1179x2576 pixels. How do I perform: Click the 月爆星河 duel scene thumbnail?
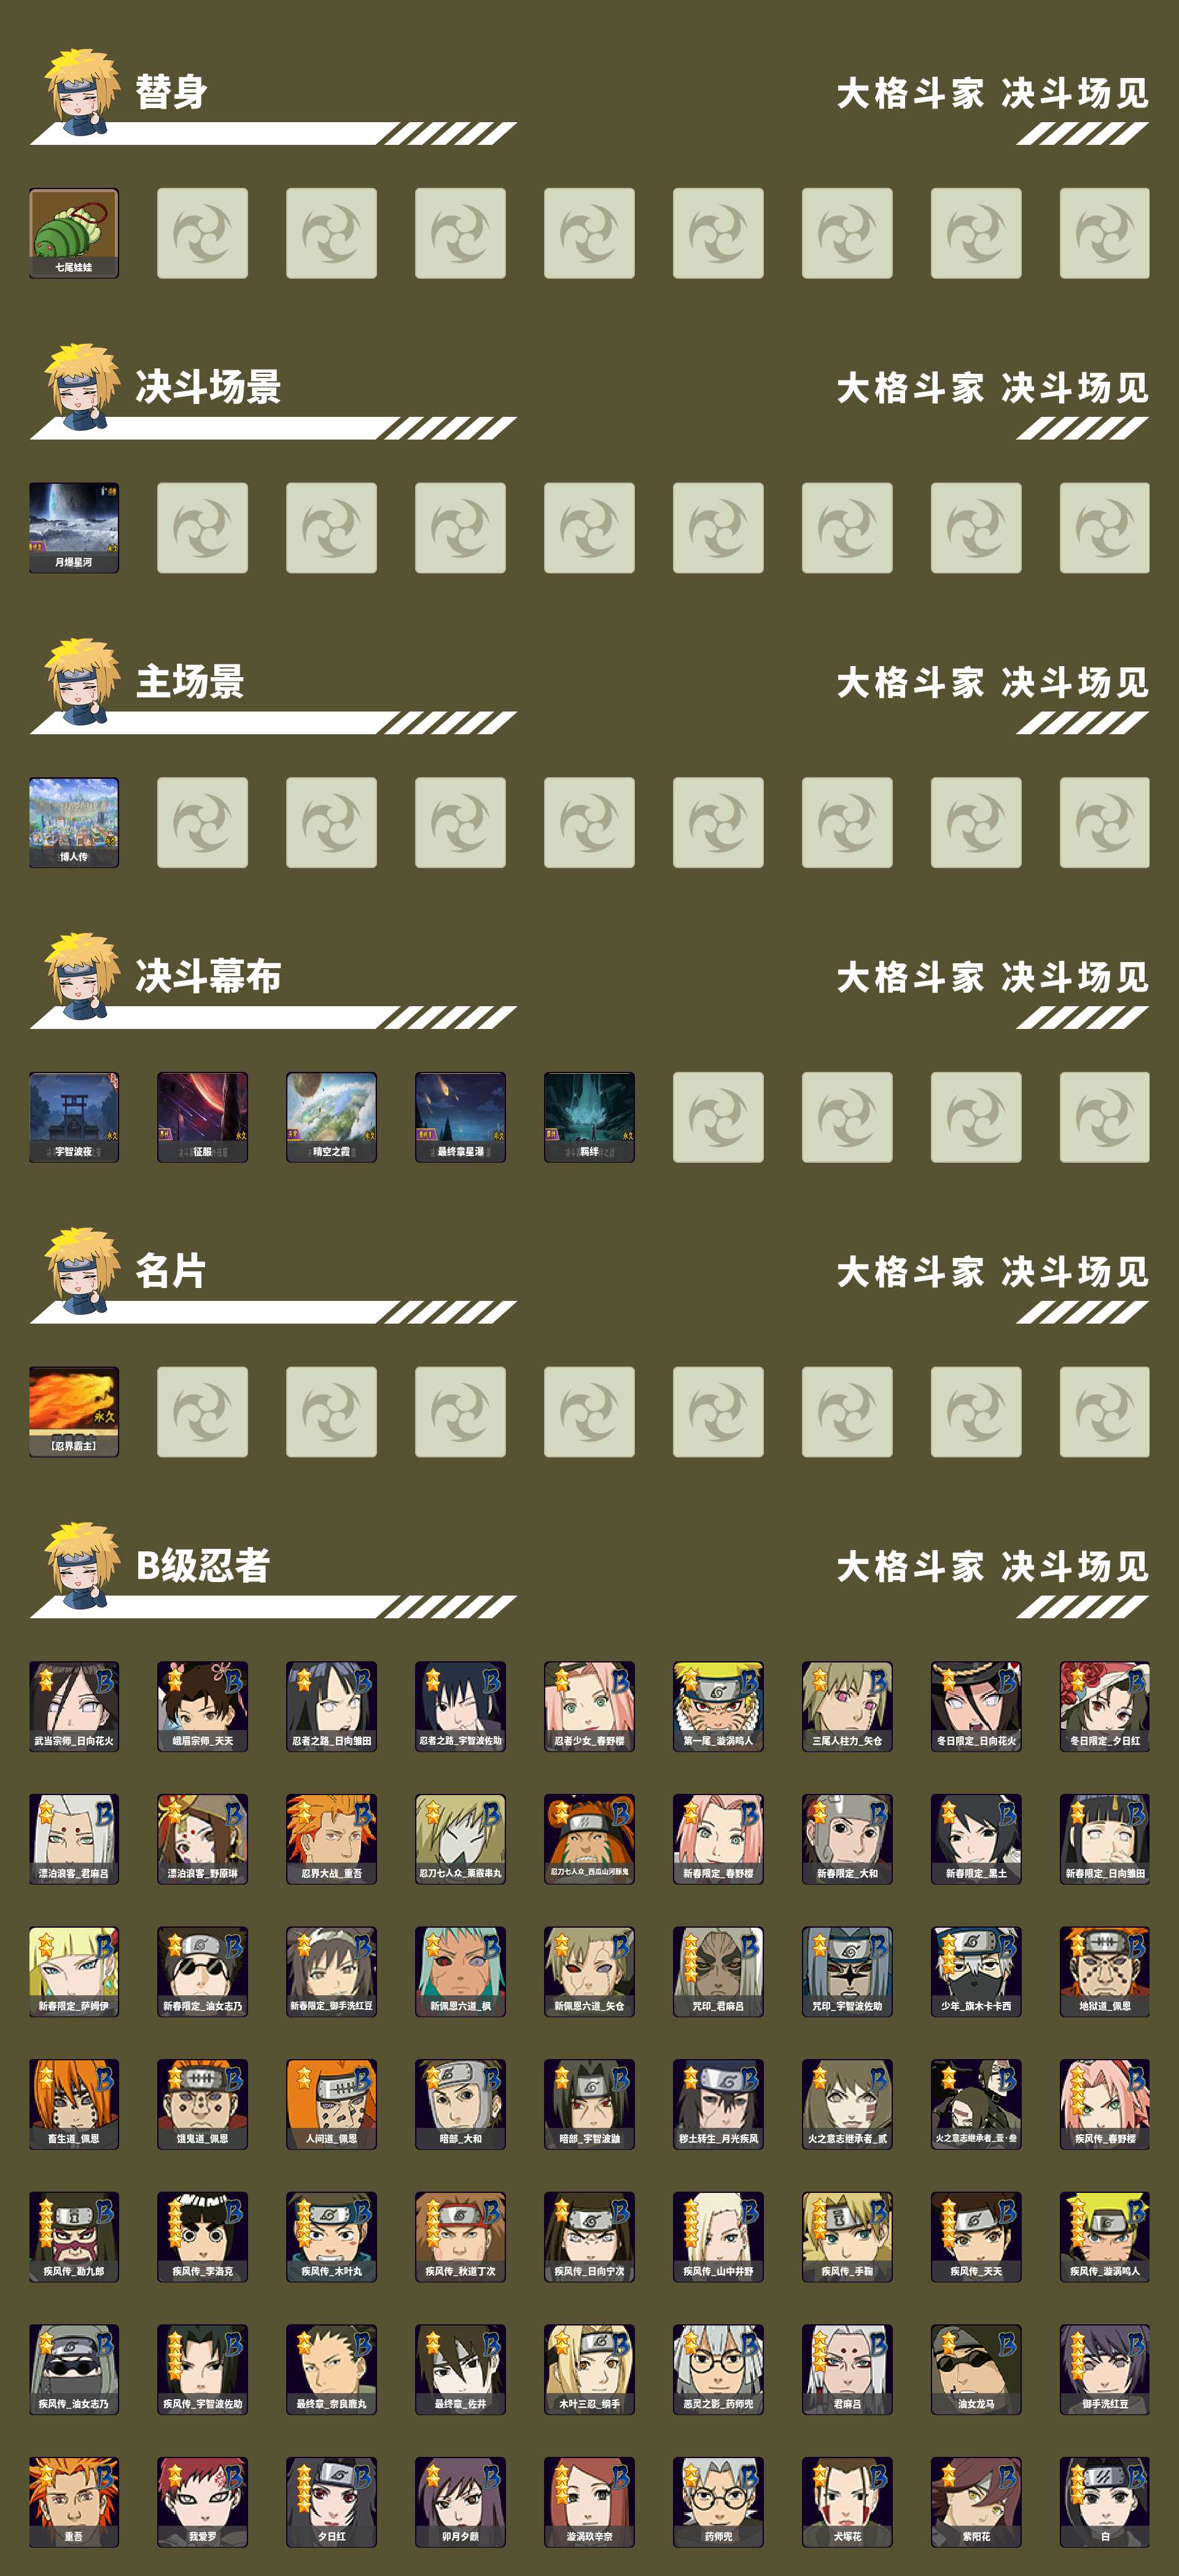74,528
